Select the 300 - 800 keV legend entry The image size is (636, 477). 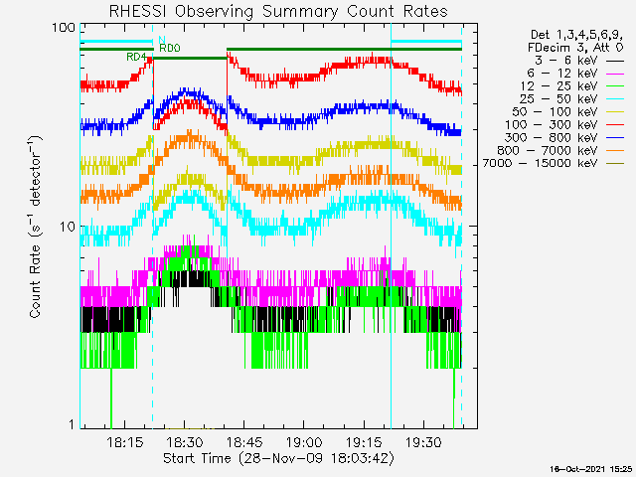pyautogui.click(x=564, y=137)
